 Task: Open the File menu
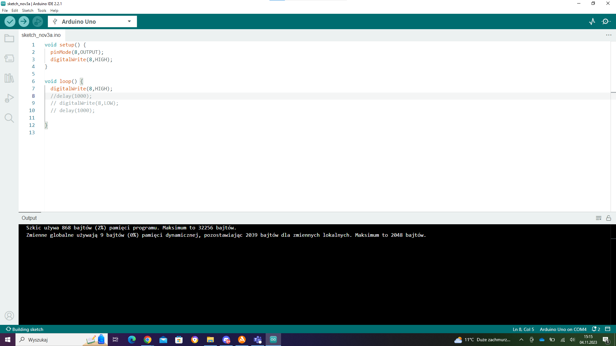pos(5,11)
